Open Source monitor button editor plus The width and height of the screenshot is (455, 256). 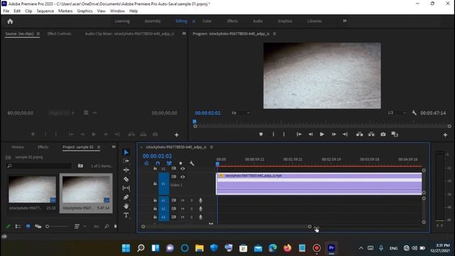click(176, 134)
